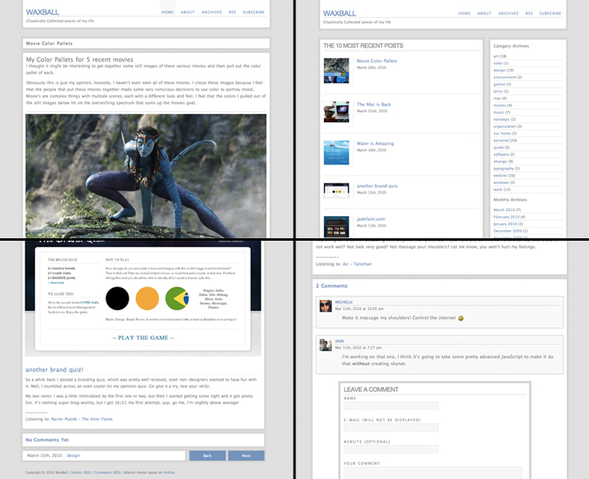Click the Avatar movie still image
The image size is (589, 479).
click(146, 176)
